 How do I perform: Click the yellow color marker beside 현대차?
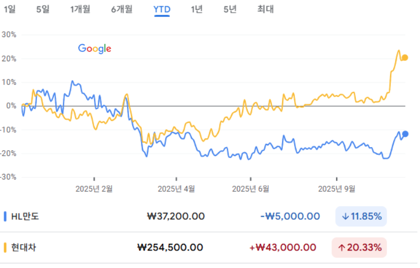(x=5, y=247)
